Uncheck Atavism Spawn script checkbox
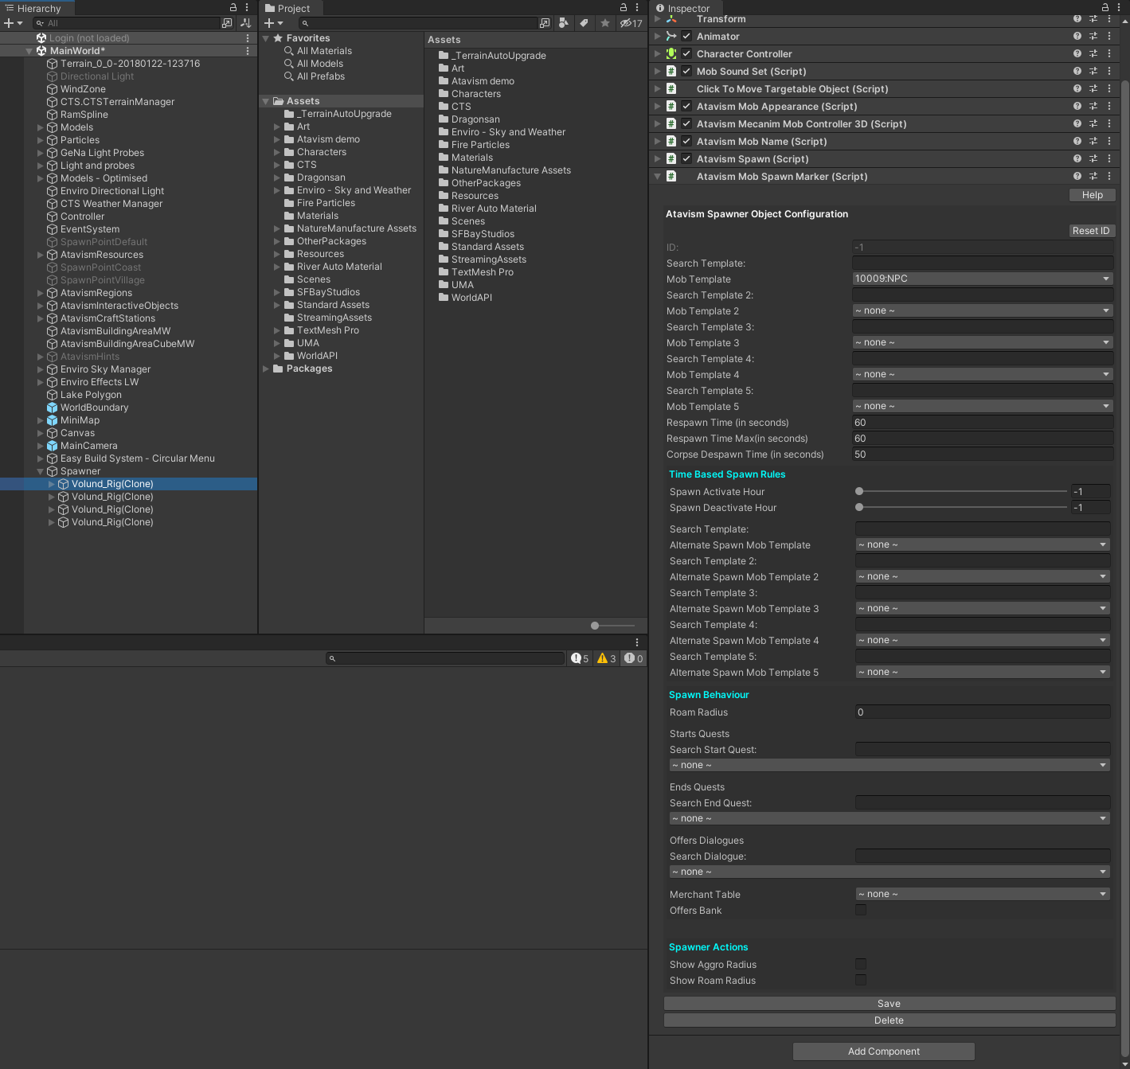The image size is (1130, 1069). (x=686, y=159)
